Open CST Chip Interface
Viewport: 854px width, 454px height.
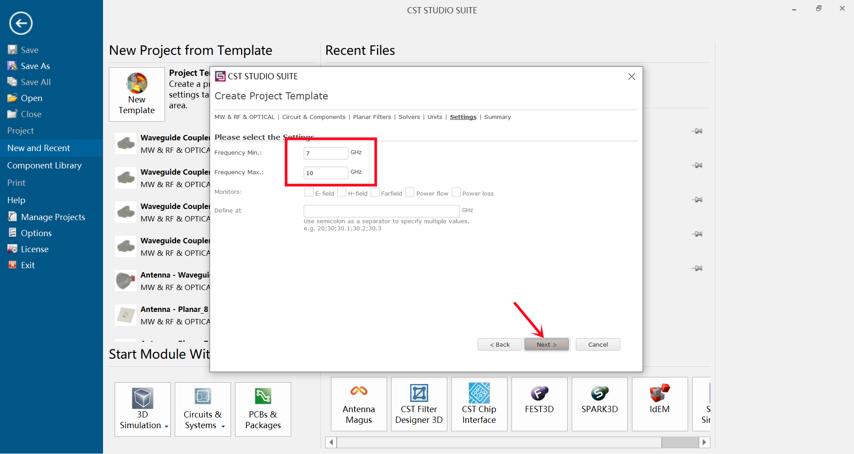click(x=479, y=404)
